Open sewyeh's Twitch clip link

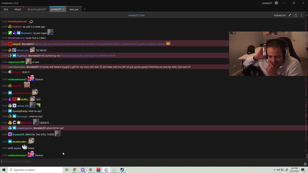(x=100, y=44)
